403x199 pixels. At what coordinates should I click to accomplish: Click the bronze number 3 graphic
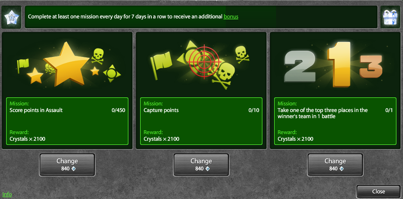coord(371,67)
